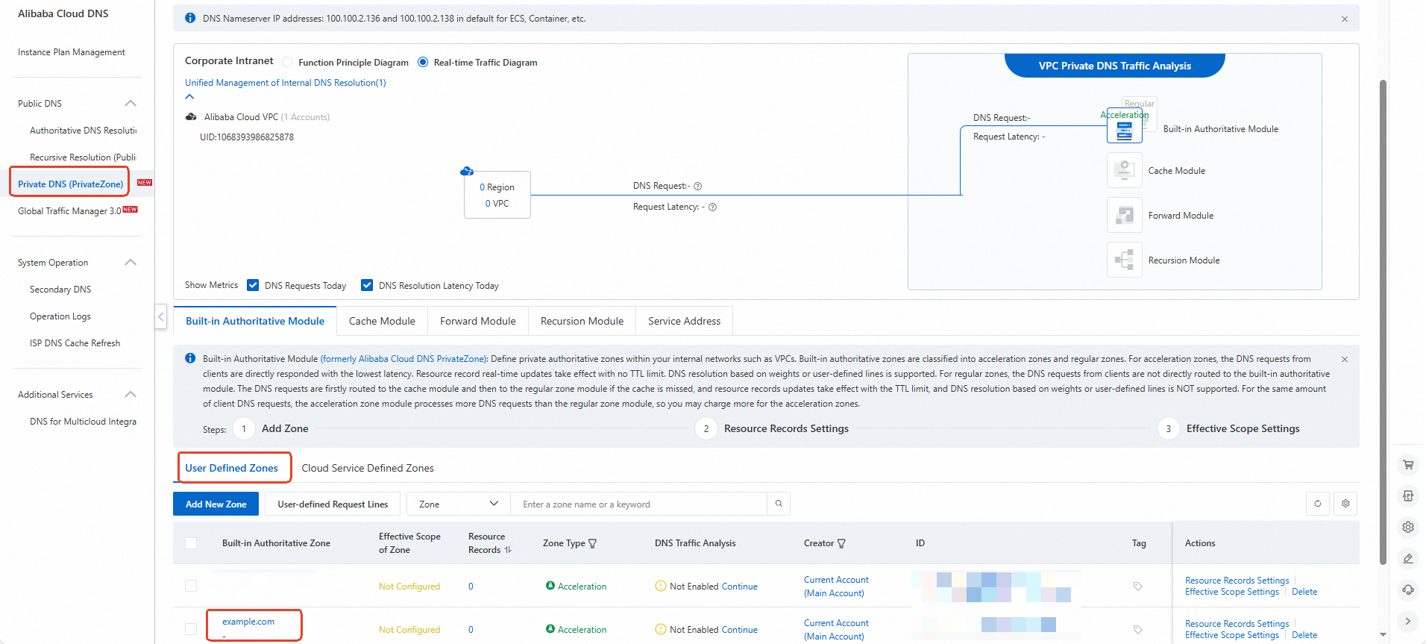Image resolution: width=1426 pixels, height=644 pixels.
Task: Click the Recursion Module icon in the diagram
Action: point(1125,260)
